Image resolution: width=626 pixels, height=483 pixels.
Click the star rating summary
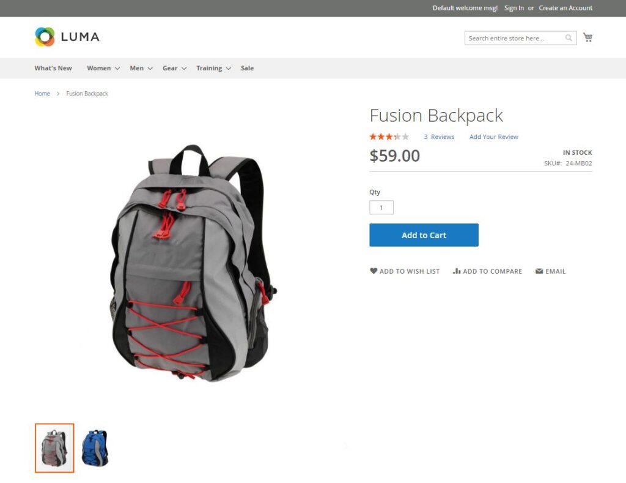click(x=389, y=137)
